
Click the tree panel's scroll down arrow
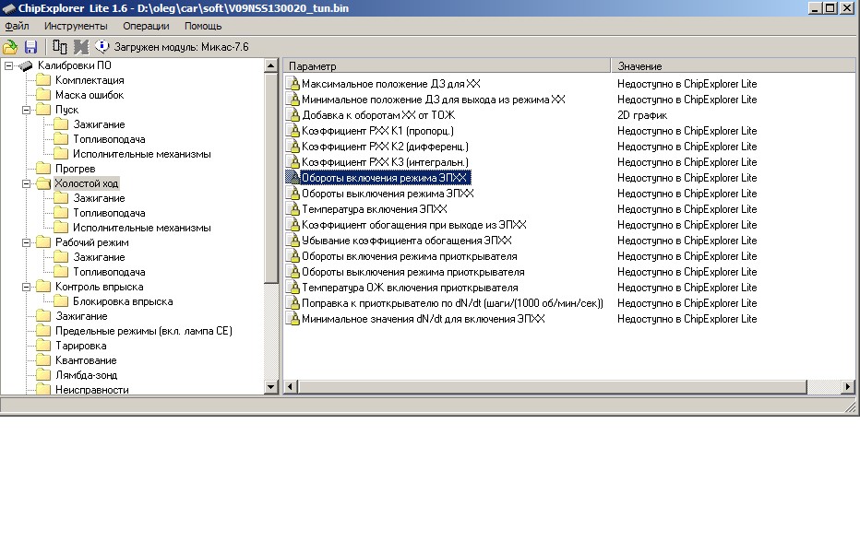pyautogui.click(x=271, y=388)
